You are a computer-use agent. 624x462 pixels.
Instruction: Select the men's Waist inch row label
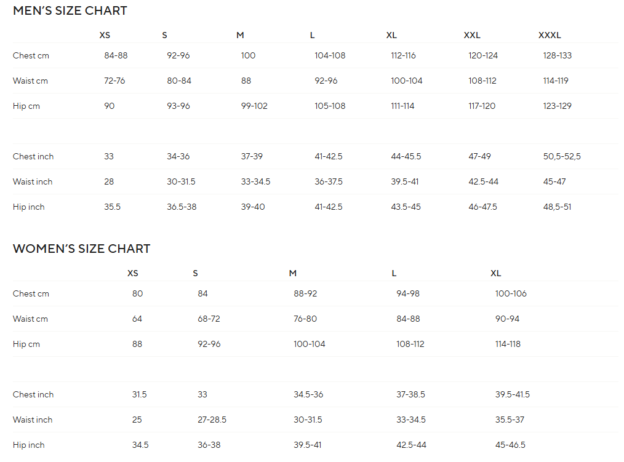[33, 181]
